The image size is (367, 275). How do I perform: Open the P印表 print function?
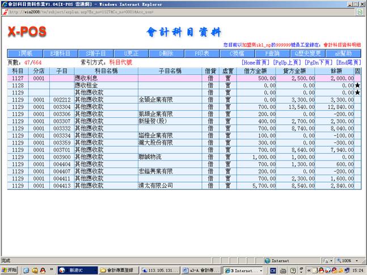(203, 53)
